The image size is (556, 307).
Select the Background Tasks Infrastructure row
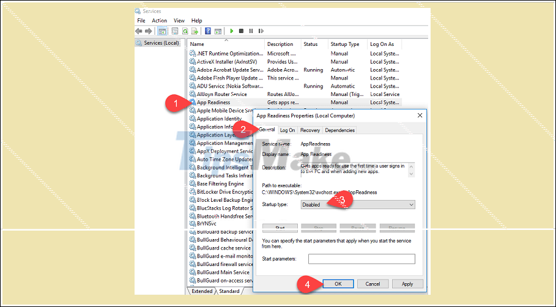220,176
